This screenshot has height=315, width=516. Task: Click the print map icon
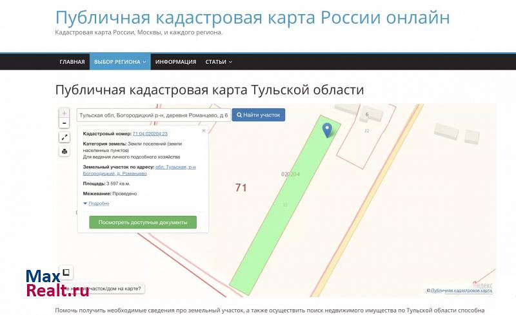coord(64,151)
